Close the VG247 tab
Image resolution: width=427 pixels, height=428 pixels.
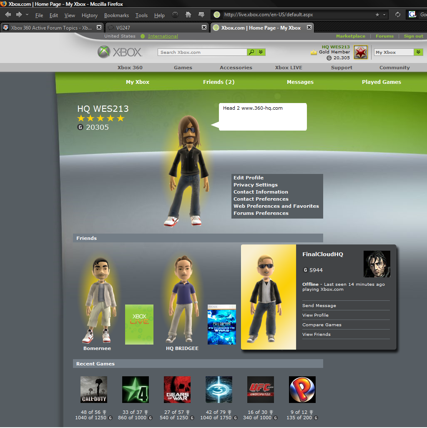tap(204, 27)
